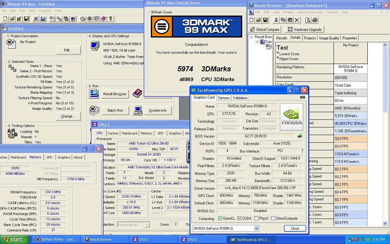Click GPU-Z camera screenshot icon
390x244 pixels.
tap(302, 97)
